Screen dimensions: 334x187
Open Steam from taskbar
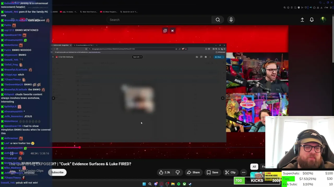coord(190,184)
